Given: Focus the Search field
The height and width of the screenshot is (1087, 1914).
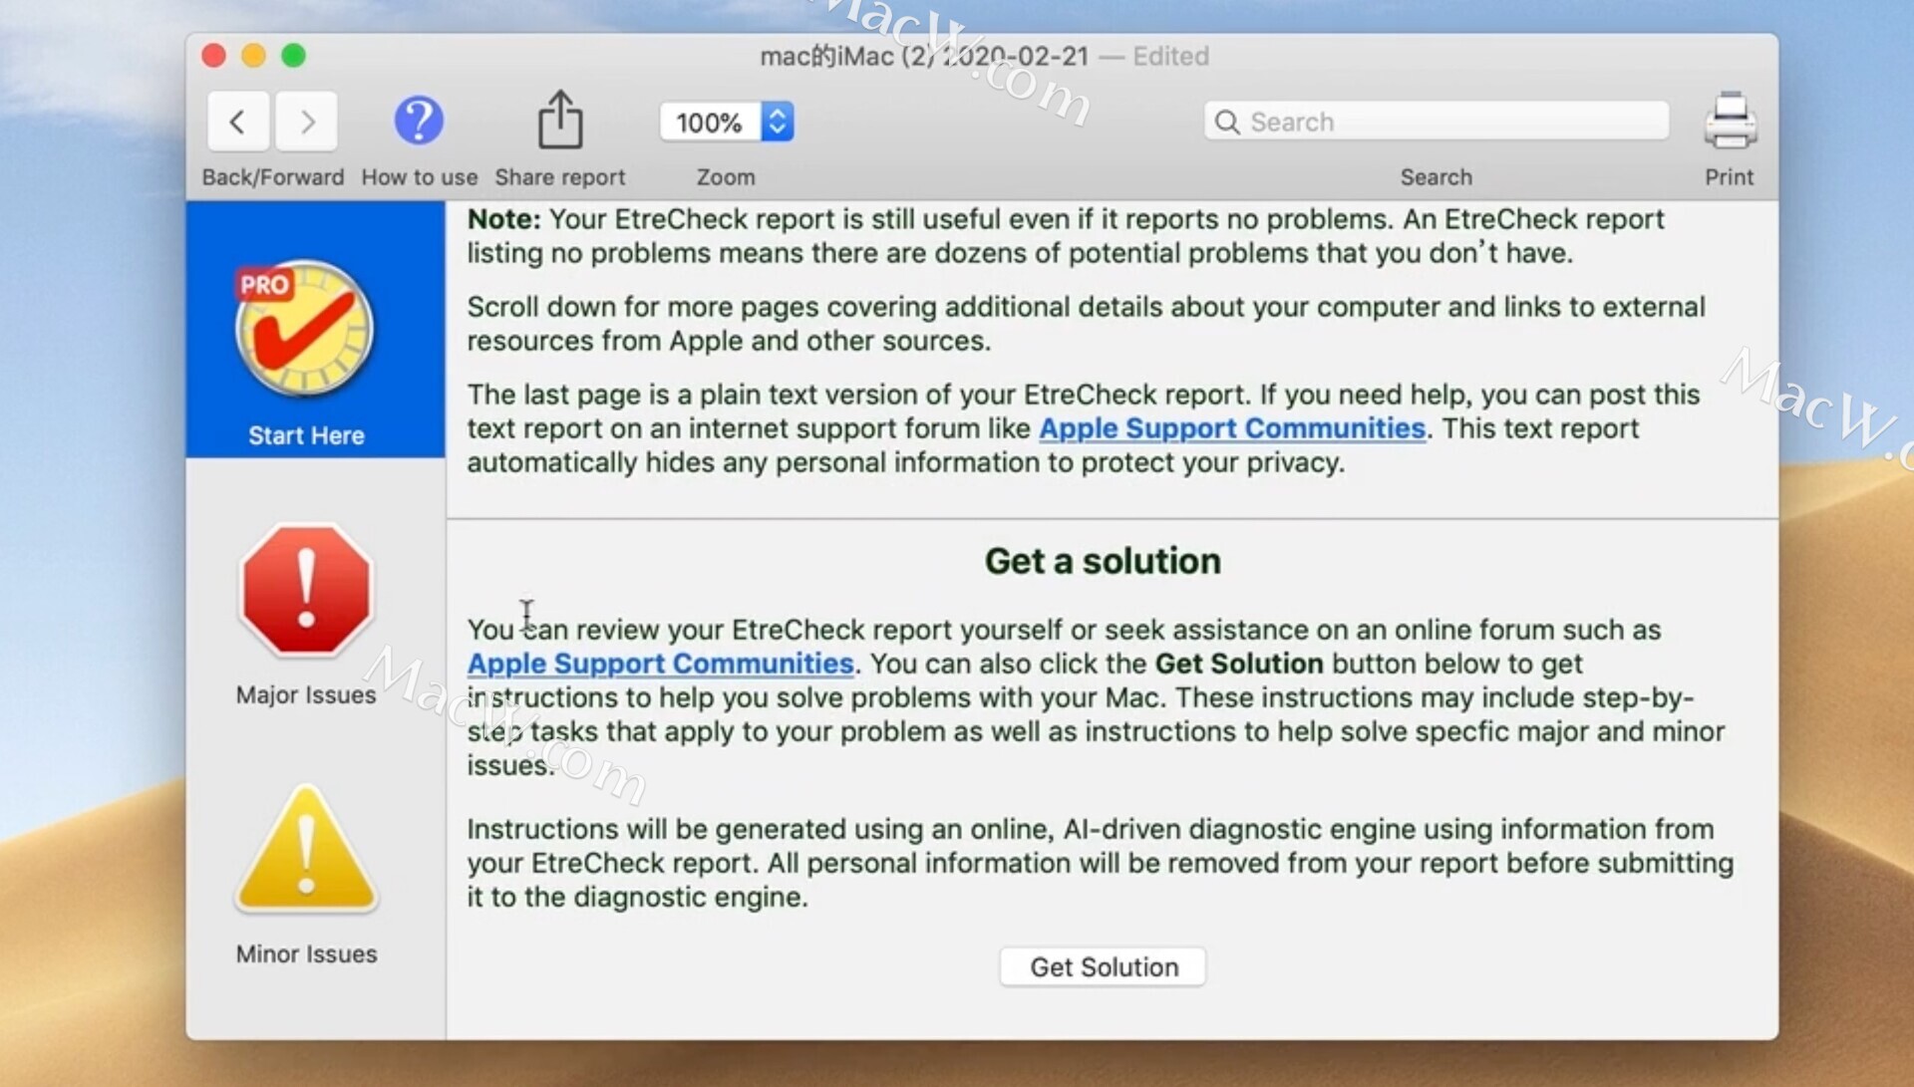Looking at the screenshot, I should click(1435, 122).
